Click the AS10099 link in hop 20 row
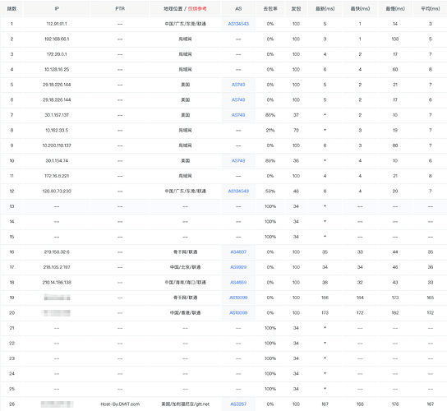 pos(238,313)
